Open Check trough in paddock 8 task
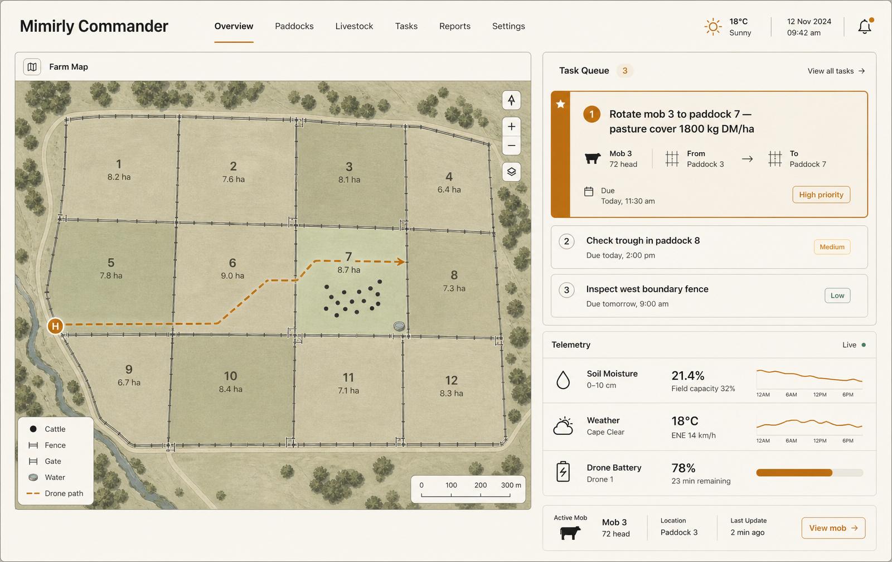Screen dimensions: 892x562 tap(709, 247)
